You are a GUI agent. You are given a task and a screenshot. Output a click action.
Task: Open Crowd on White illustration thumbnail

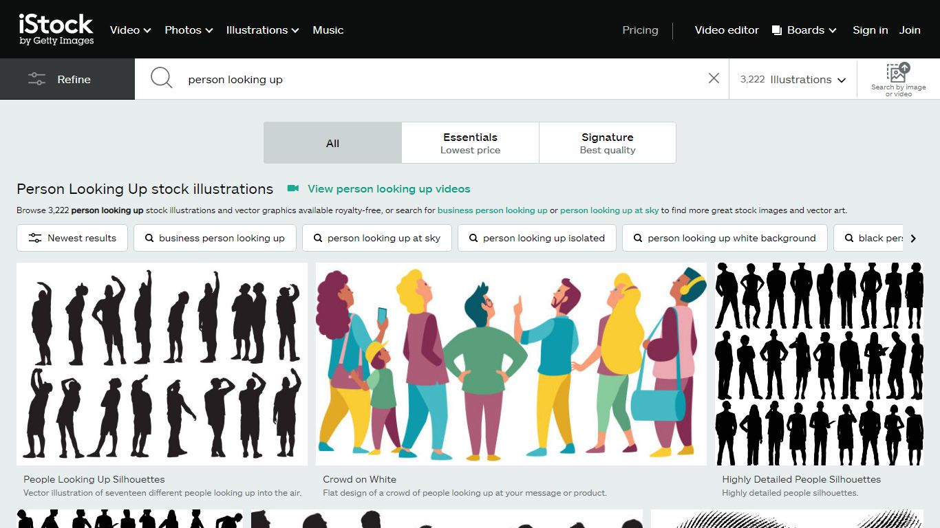[x=511, y=364]
